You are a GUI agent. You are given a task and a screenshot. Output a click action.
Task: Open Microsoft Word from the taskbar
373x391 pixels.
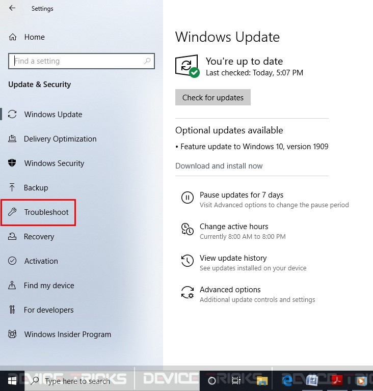[x=312, y=381]
